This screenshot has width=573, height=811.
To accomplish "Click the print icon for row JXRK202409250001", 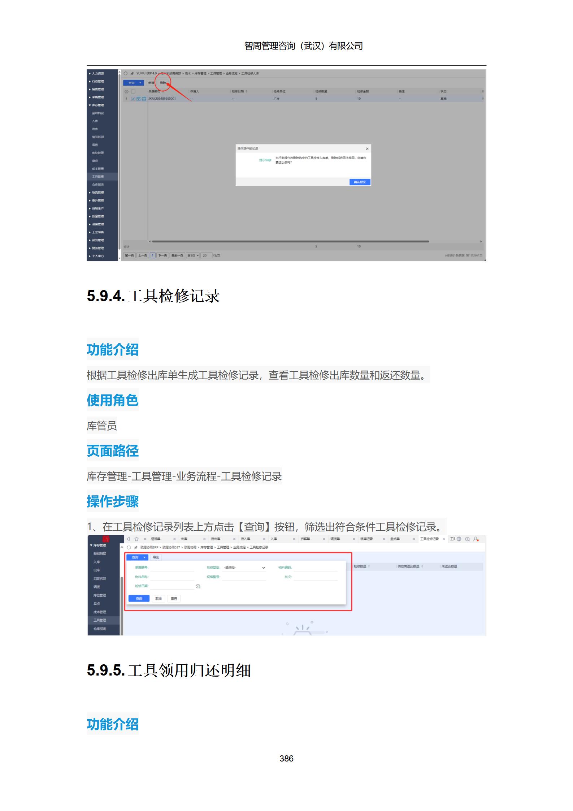I will coord(144,99).
